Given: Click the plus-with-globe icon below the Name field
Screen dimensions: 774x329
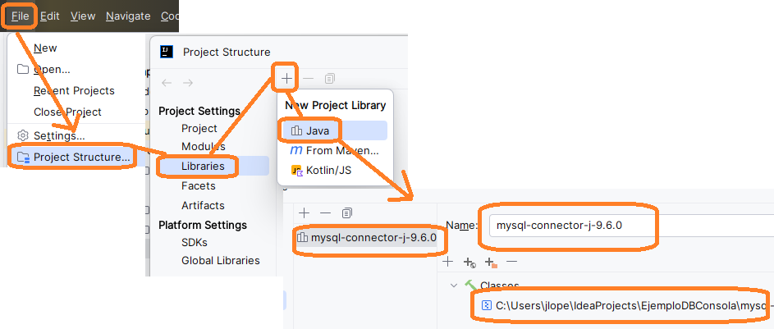Looking at the screenshot, I should (x=469, y=263).
